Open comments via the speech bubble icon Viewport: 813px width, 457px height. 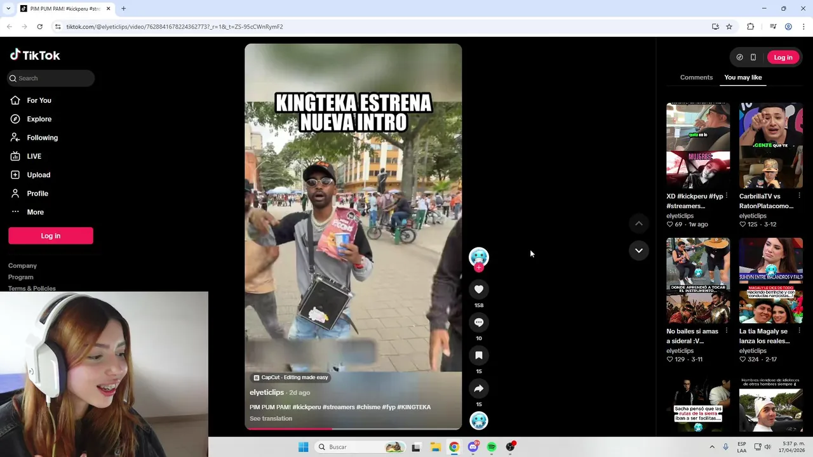(479, 322)
